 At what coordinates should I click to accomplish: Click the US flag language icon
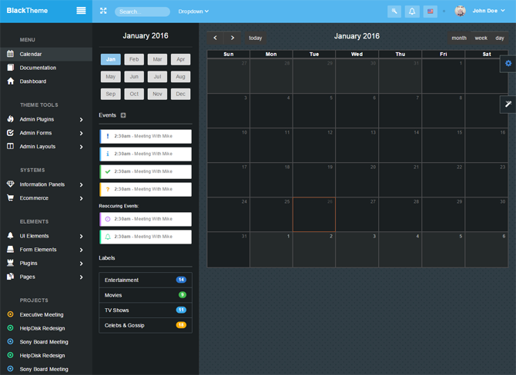tap(430, 12)
